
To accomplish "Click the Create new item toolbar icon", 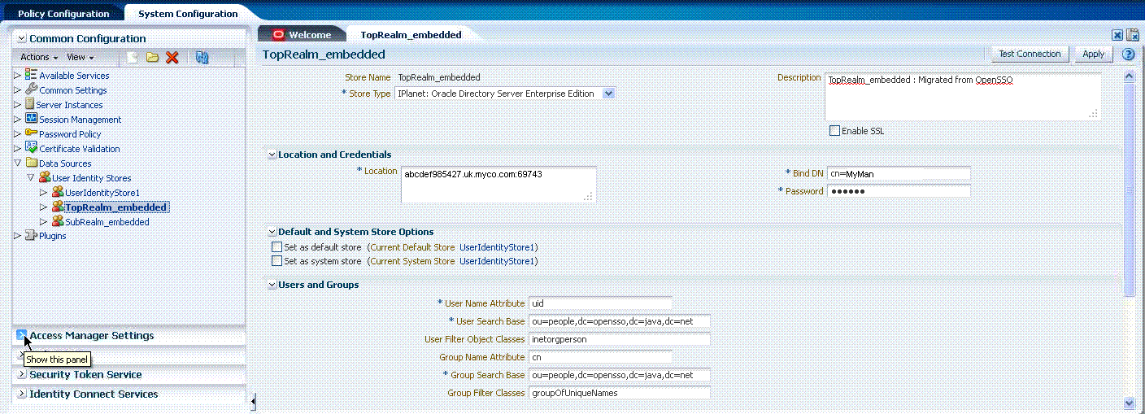I will click(x=133, y=57).
